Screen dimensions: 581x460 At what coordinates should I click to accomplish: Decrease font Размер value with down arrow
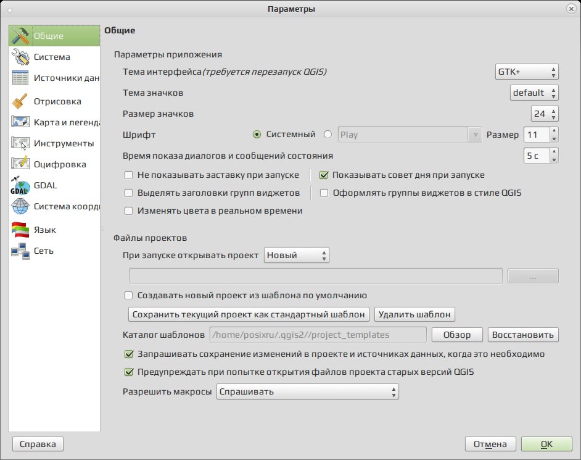[554, 139]
